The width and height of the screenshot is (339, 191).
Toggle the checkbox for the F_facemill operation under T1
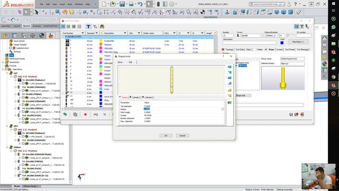(23, 84)
